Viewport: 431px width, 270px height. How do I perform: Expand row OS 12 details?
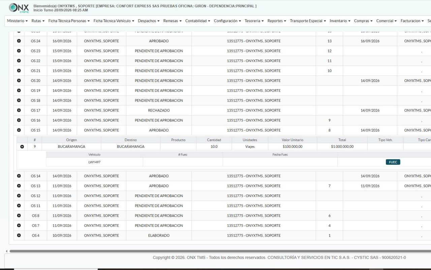coord(19,196)
